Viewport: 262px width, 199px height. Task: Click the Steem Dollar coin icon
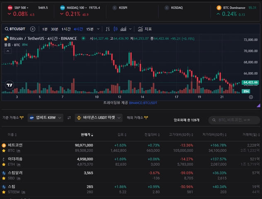point(4,173)
